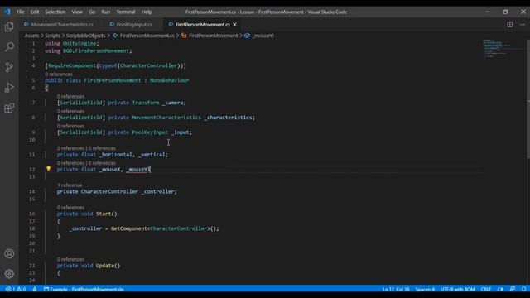
Task: Open the Edit menu
Action: [x=35, y=12]
